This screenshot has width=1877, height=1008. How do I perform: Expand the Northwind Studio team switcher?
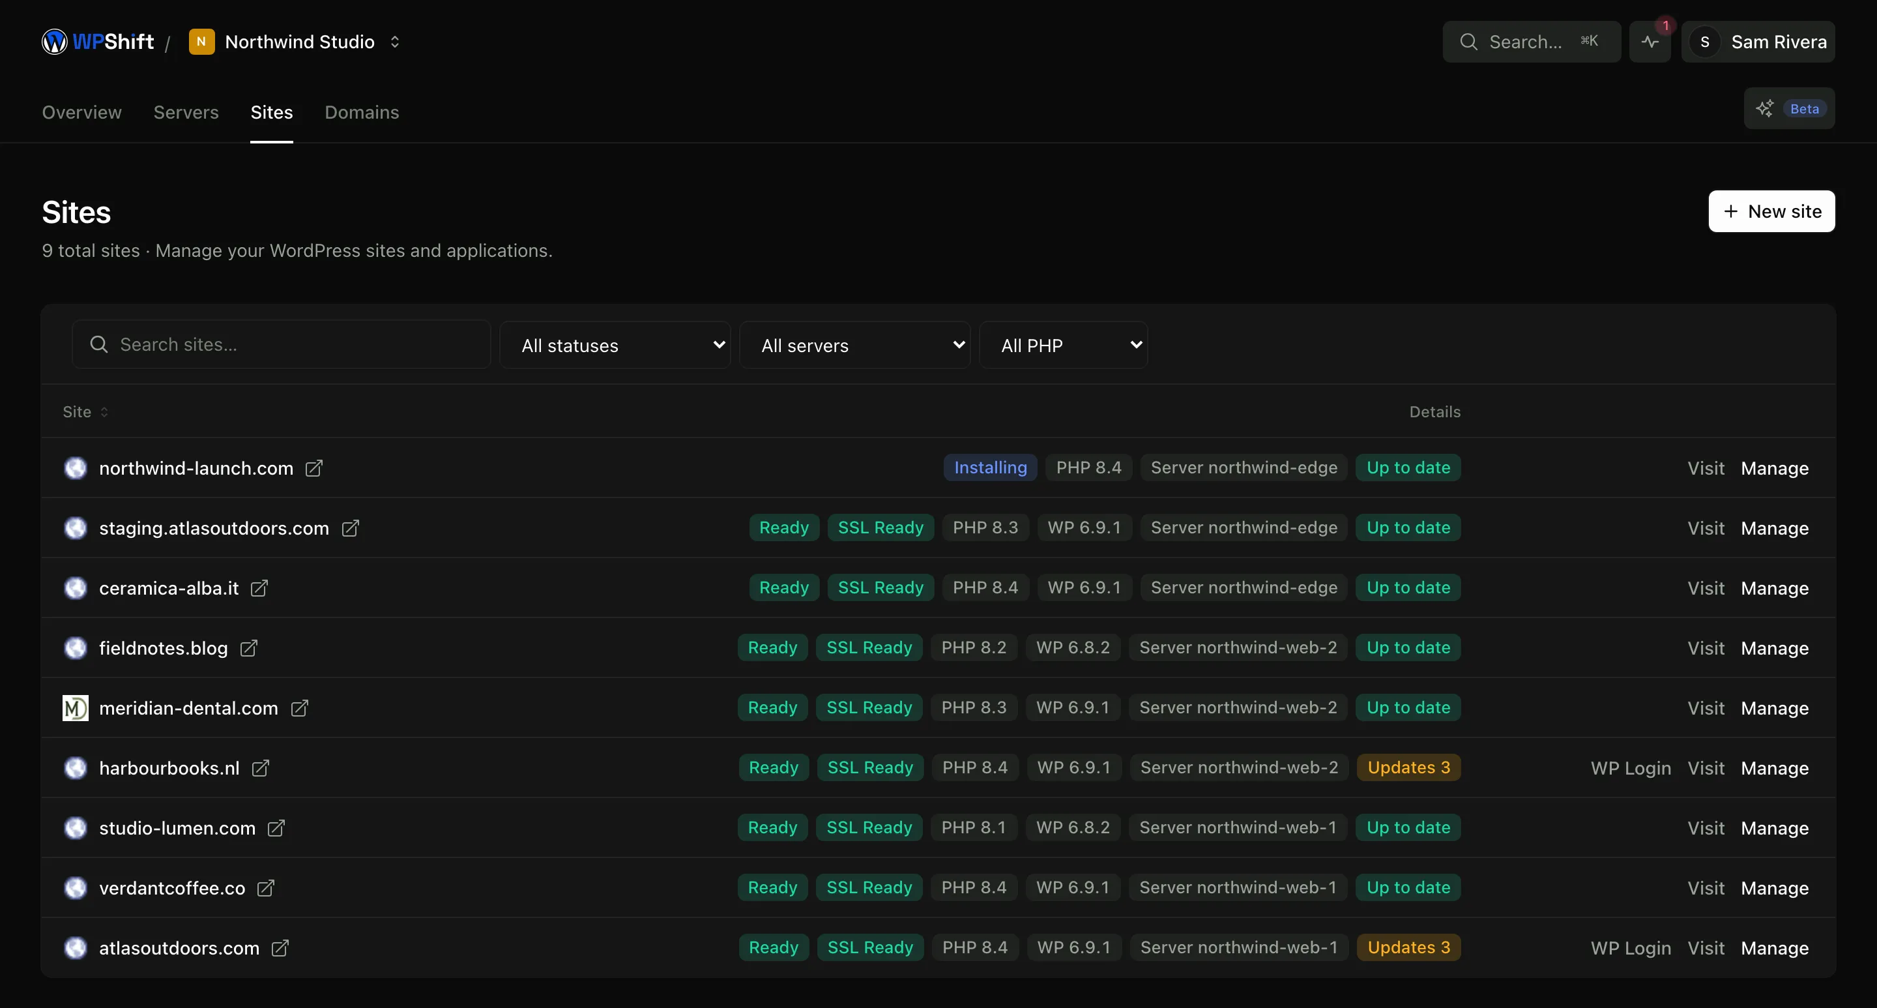(x=394, y=42)
